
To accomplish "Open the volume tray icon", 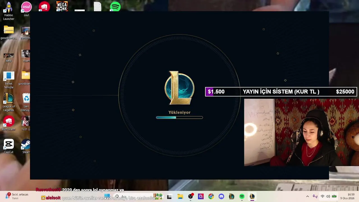I will click(x=328, y=196).
